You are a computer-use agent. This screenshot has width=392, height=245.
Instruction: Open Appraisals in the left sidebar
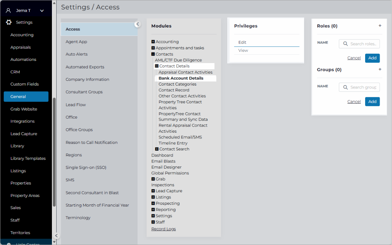pos(20,47)
